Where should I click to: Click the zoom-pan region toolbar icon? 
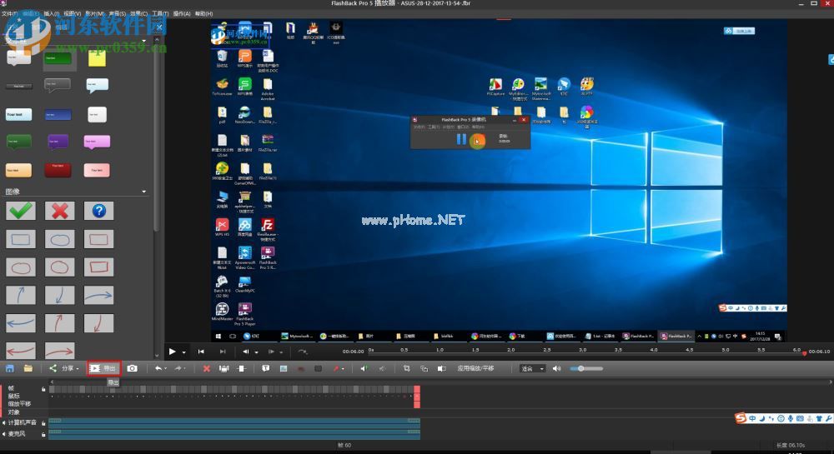click(x=424, y=368)
